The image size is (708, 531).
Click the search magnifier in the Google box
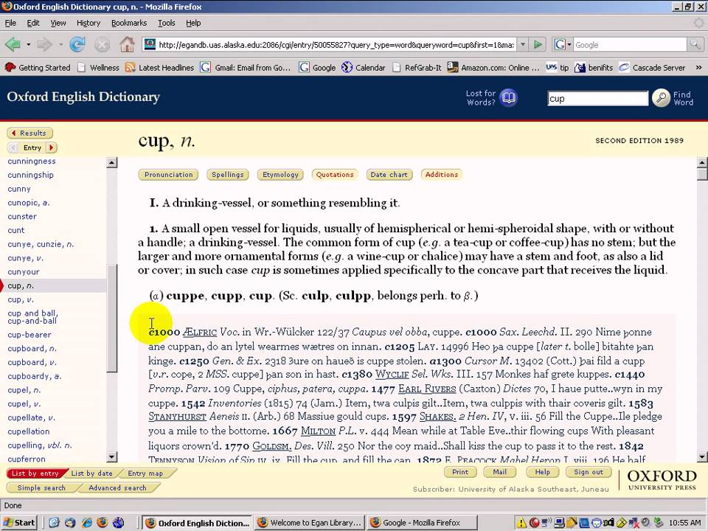(x=694, y=44)
